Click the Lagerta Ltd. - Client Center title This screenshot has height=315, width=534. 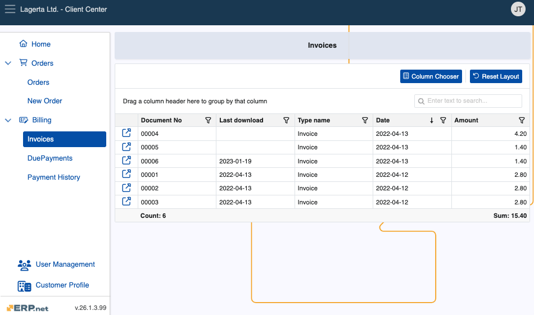pos(64,10)
